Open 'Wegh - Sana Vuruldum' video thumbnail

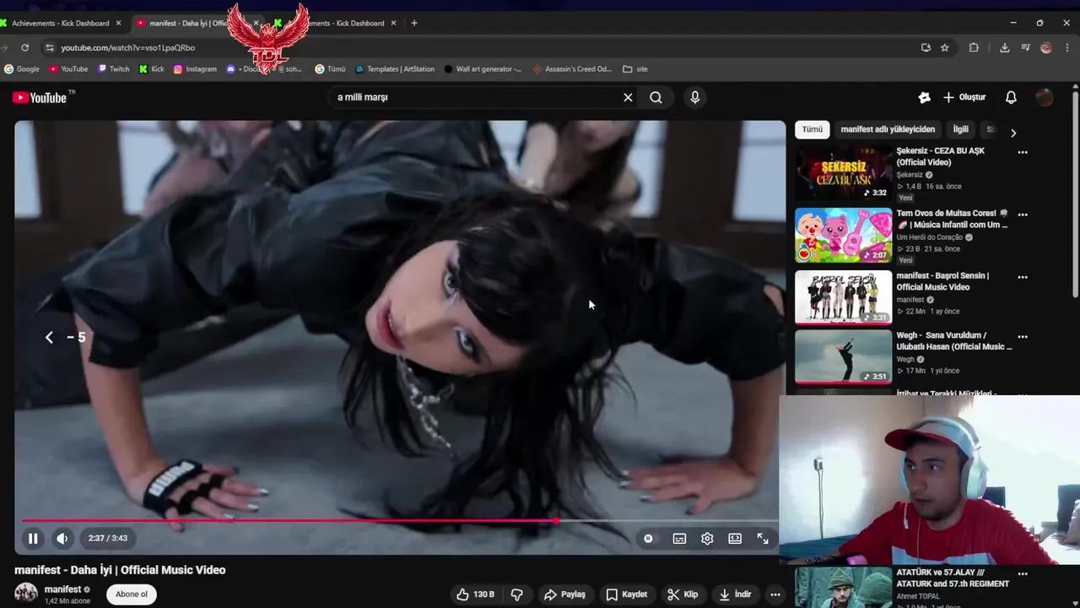(843, 357)
